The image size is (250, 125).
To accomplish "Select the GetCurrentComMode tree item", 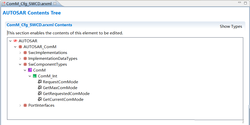I will tap(63, 100).
